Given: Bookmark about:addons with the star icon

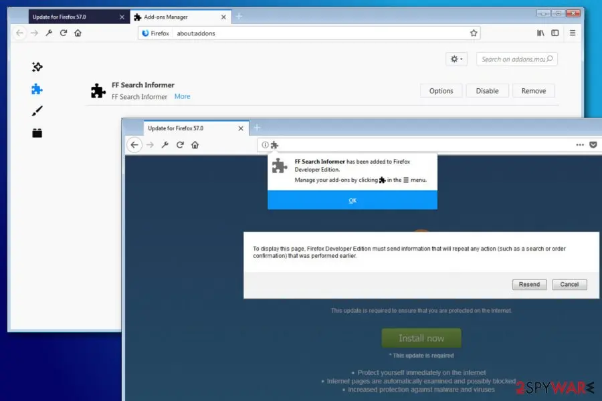Looking at the screenshot, I should coord(474,33).
